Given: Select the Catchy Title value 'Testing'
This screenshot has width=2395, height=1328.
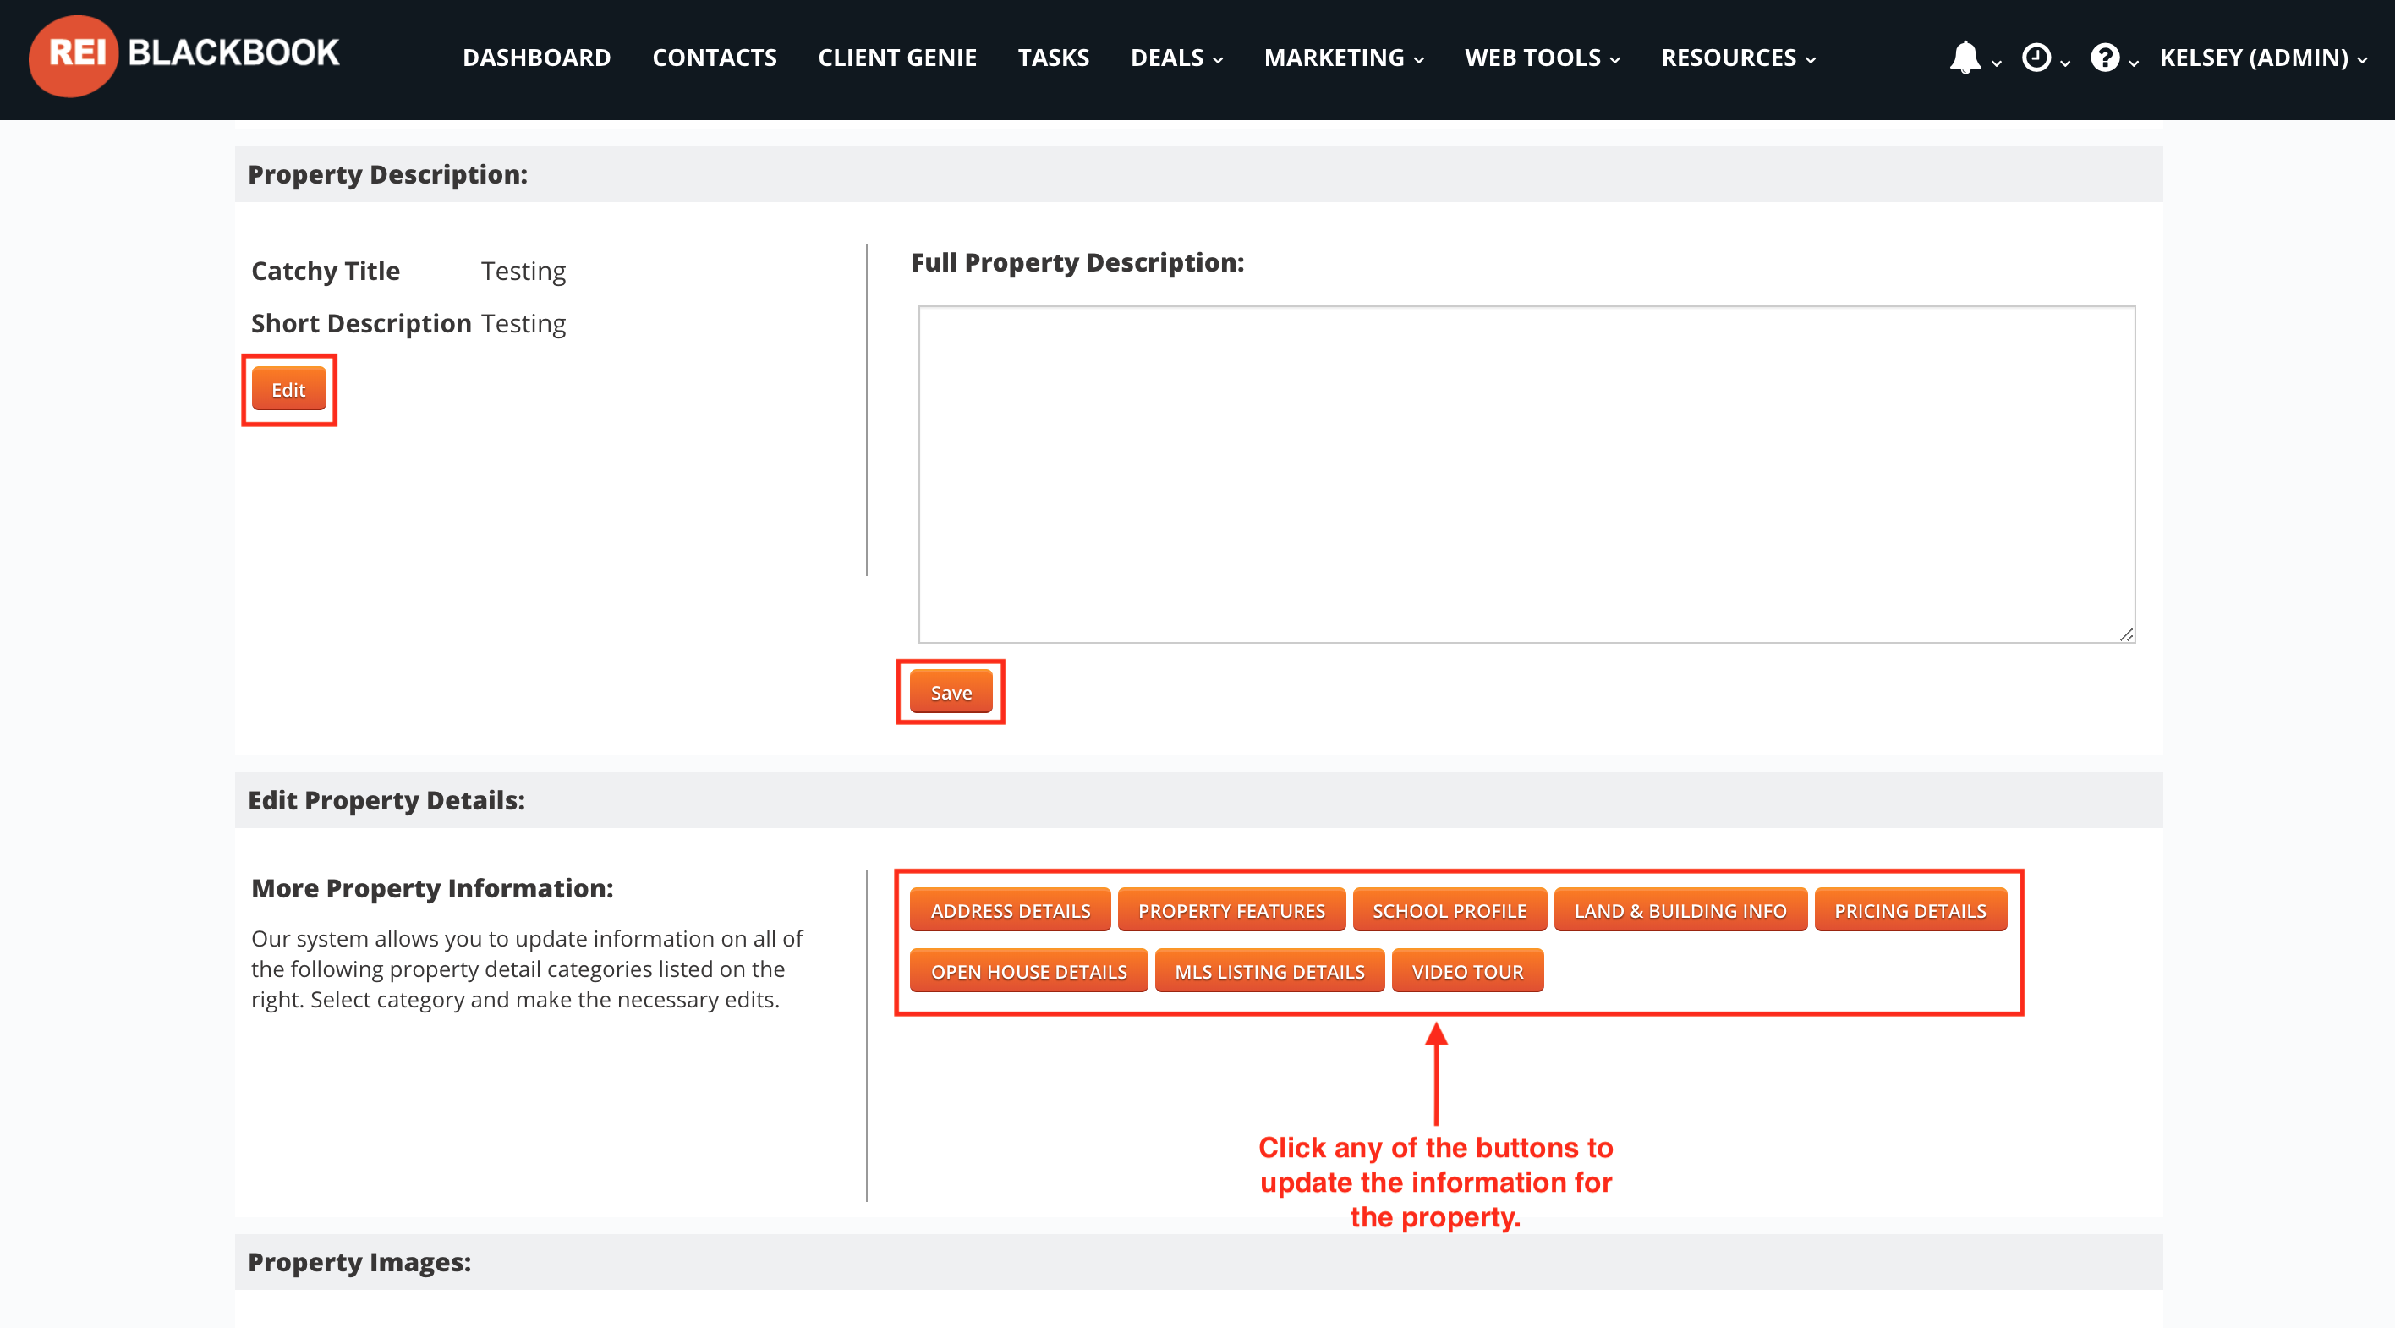Looking at the screenshot, I should click(523, 271).
